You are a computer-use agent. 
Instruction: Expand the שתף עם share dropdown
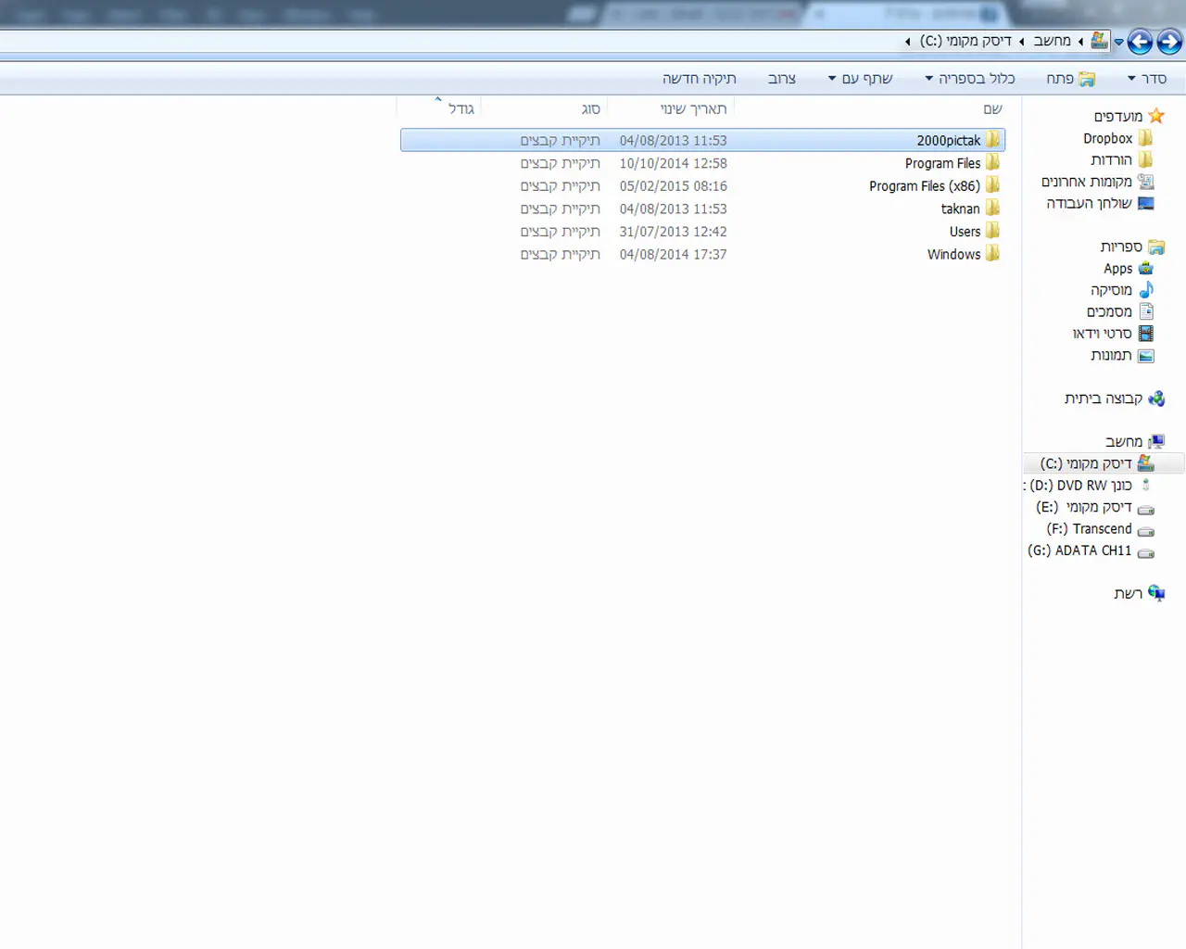pyautogui.click(x=860, y=79)
